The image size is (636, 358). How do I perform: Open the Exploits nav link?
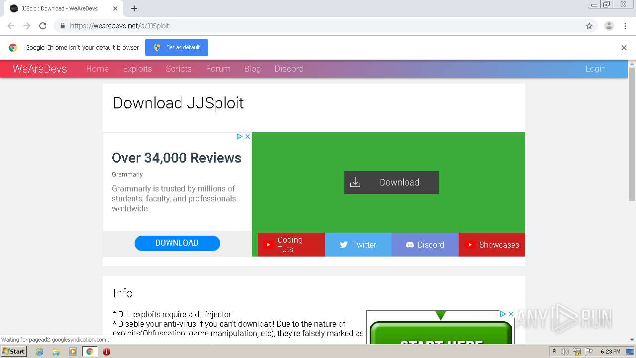coord(137,69)
